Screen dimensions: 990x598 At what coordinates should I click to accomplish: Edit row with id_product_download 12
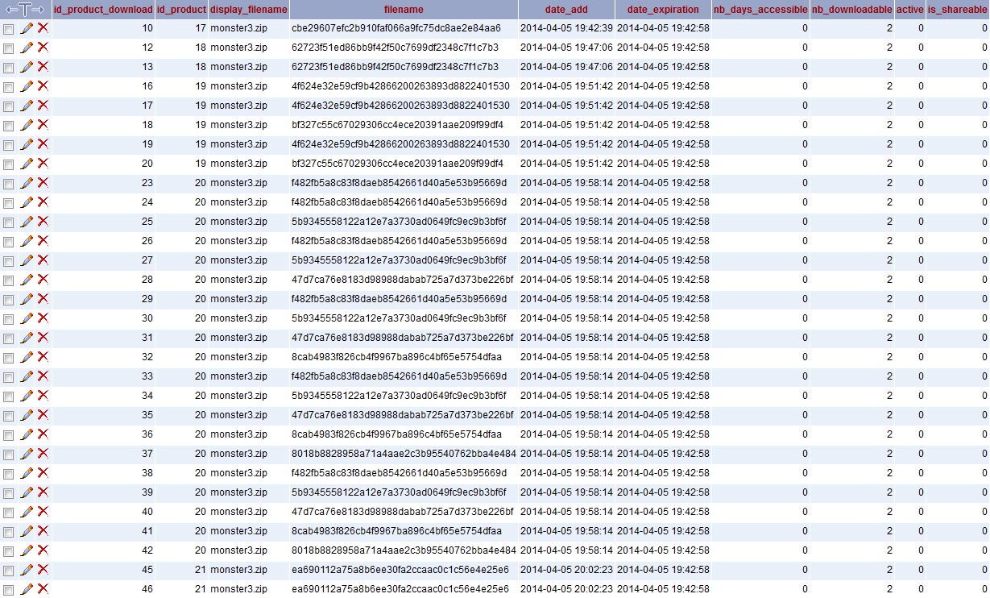(x=27, y=48)
